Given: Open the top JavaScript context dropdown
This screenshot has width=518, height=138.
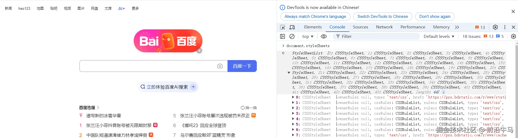Looking at the screenshot, I should click(308, 36).
